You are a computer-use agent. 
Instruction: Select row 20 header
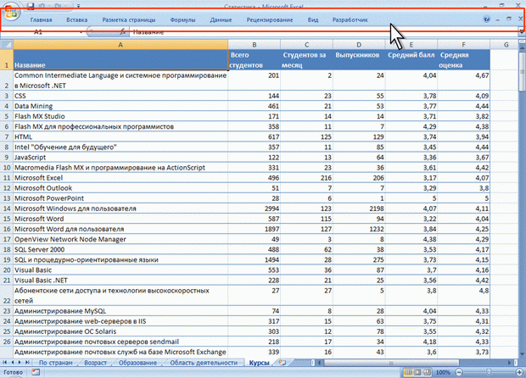tap(7, 270)
